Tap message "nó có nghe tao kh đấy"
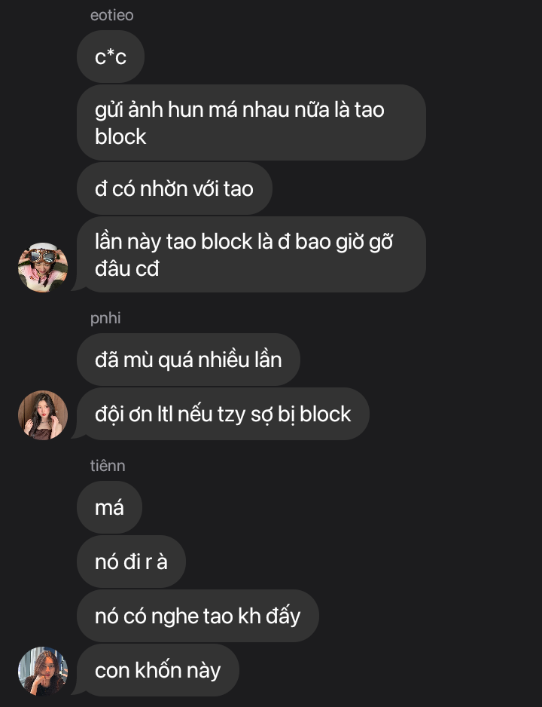Viewport: 542px width, 707px height. 198,616
